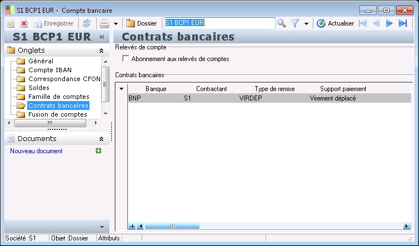Click the tree's horizontal scrollbar right arrow
Image resolution: width=419 pixels, height=246 pixels.
(96, 123)
